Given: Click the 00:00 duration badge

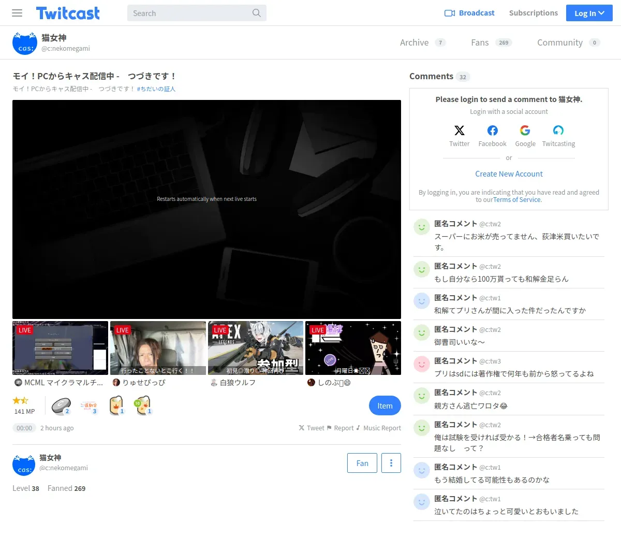Looking at the screenshot, I should (24, 428).
